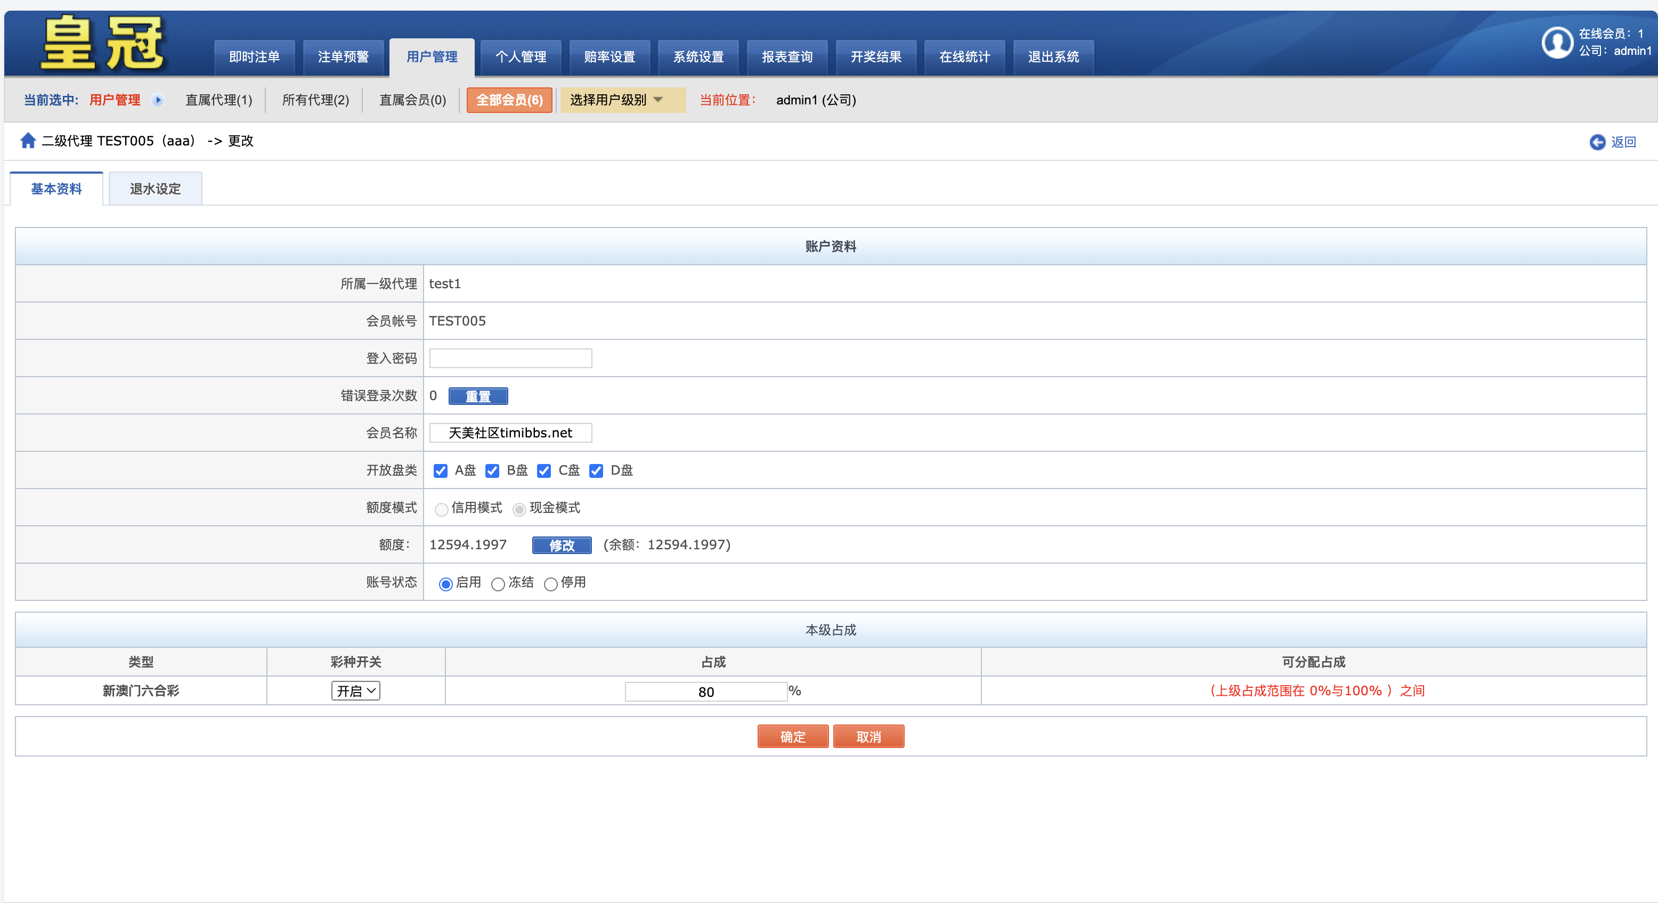Image resolution: width=1658 pixels, height=903 pixels.
Task: Uncheck the D盘 checkbox
Action: click(596, 470)
